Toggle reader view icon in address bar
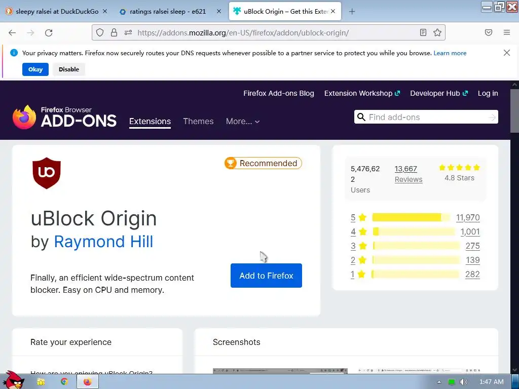Viewport: 519px width, 389px height. tap(423, 32)
